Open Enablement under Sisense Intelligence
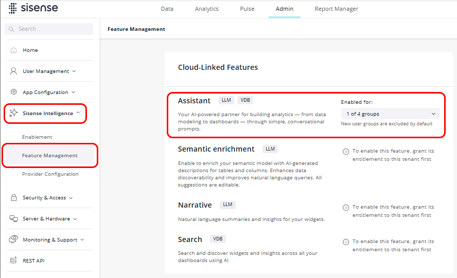The image size is (457, 278). pyautogui.click(x=37, y=137)
